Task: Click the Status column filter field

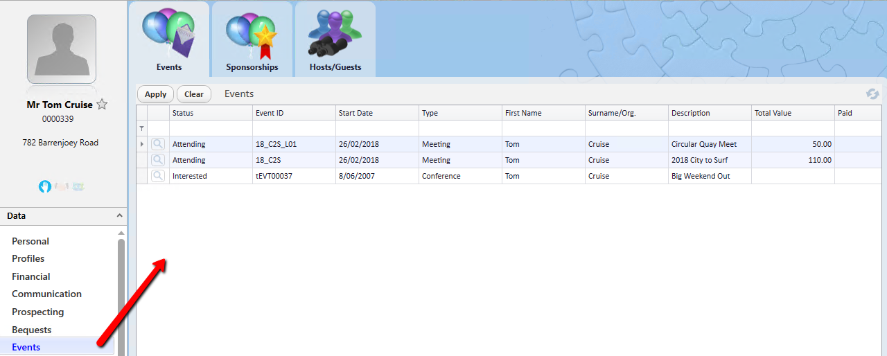Action: point(211,128)
